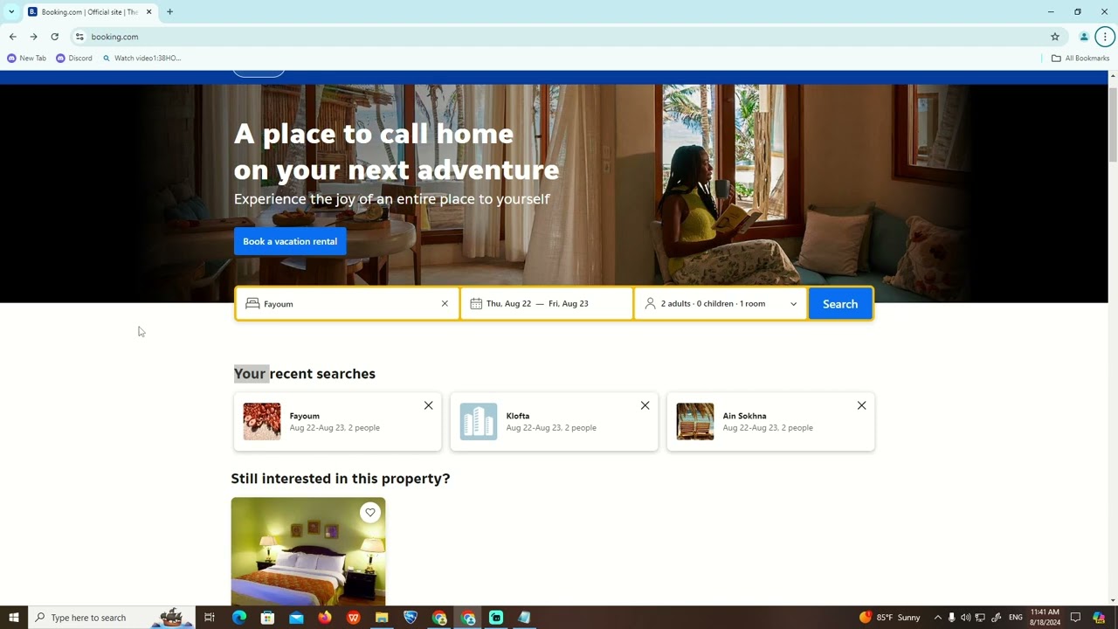The width and height of the screenshot is (1118, 629).
Task: Open New Tab bookmark
Action: [26, 59]
